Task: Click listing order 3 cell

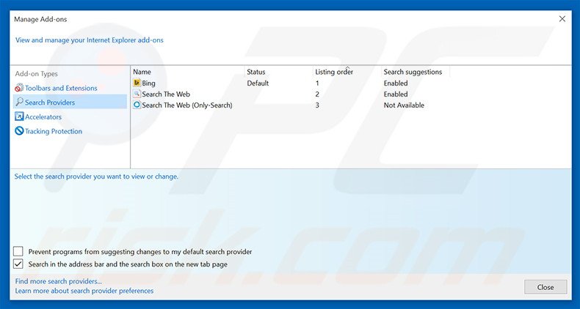Action: [317, 105]
